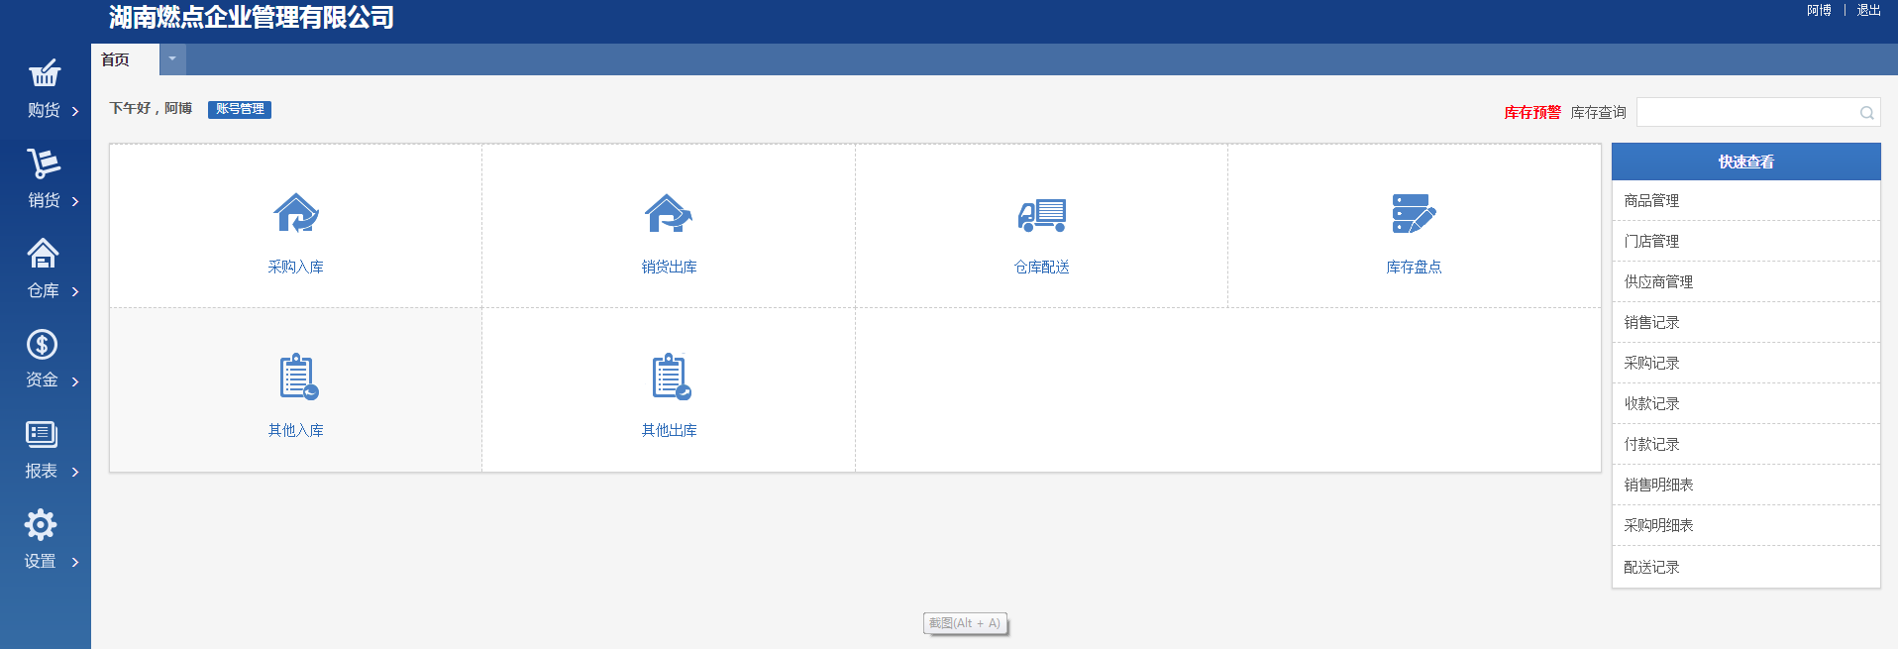Open the 设置 gear icon
The image size is (1898, 649).
click(41, 524)
